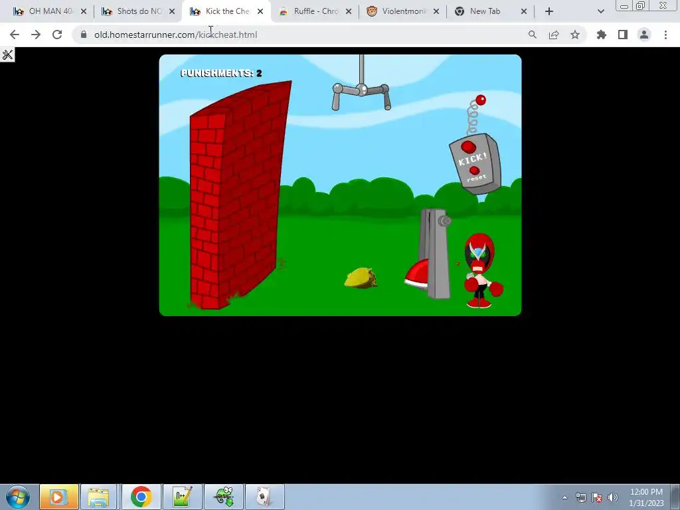Click the red brick wall
Screen dimensions: 680x510
(x=239, y=195)
